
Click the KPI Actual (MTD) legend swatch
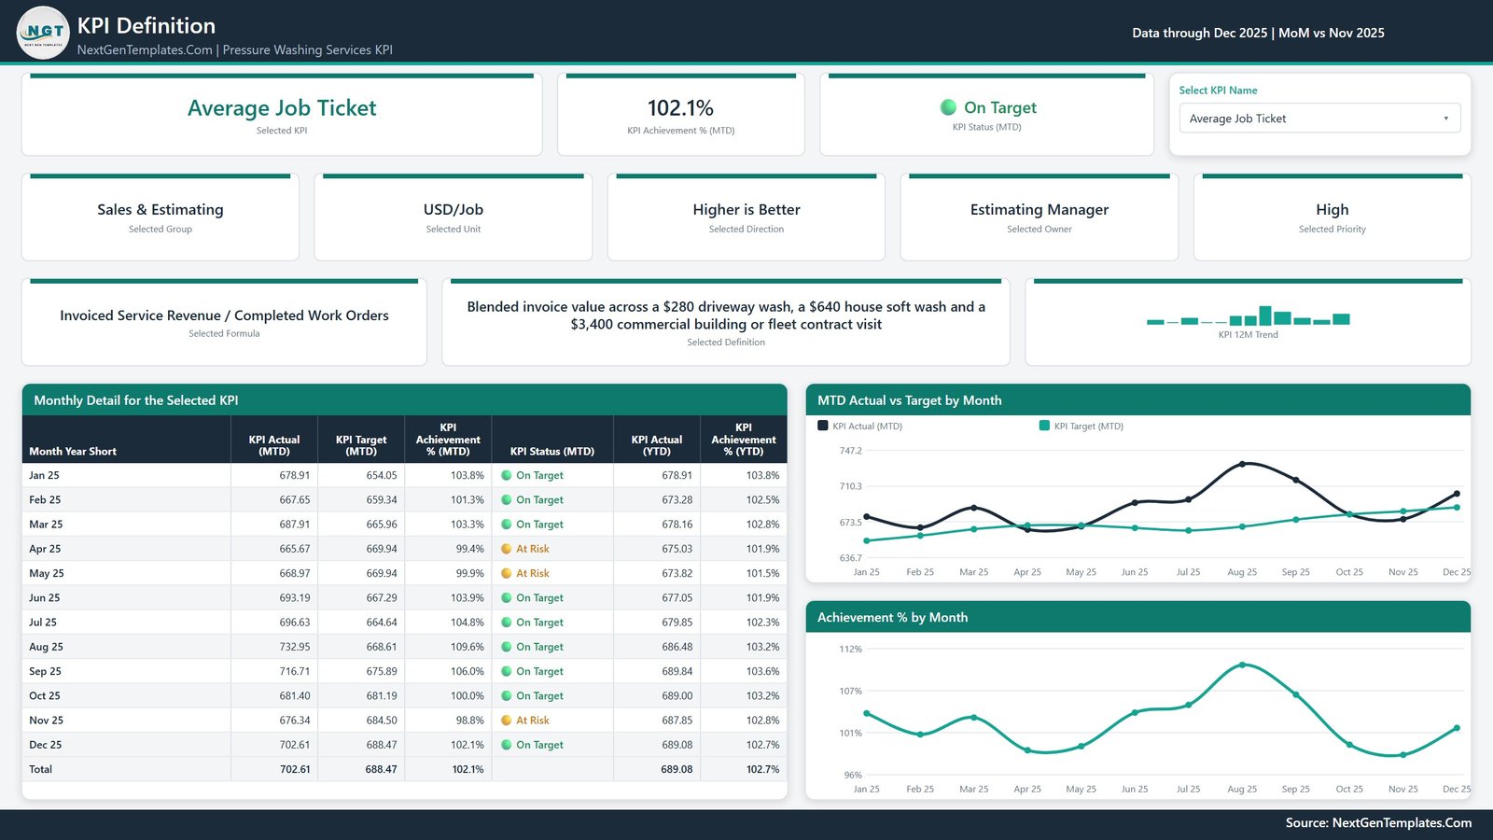823,426
